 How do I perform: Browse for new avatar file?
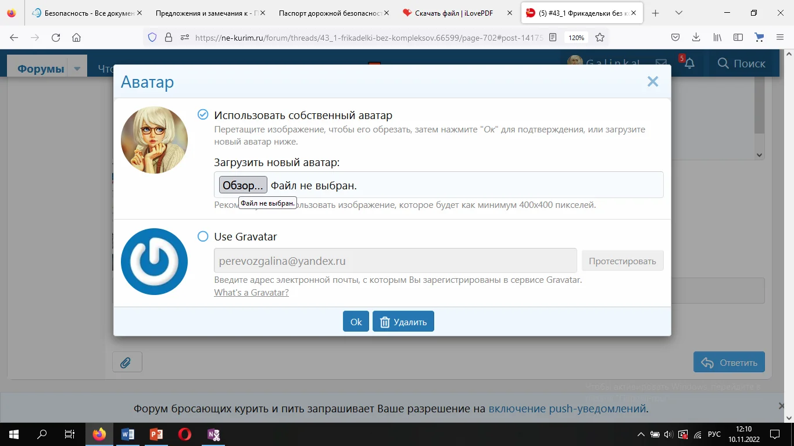(x=243, y=185)
